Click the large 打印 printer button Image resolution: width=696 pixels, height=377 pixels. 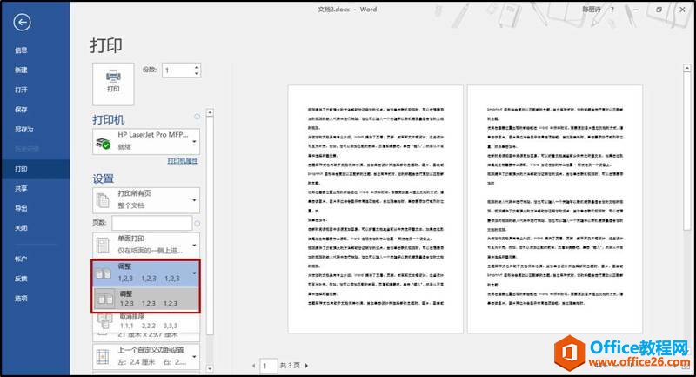tap(112, 79)
